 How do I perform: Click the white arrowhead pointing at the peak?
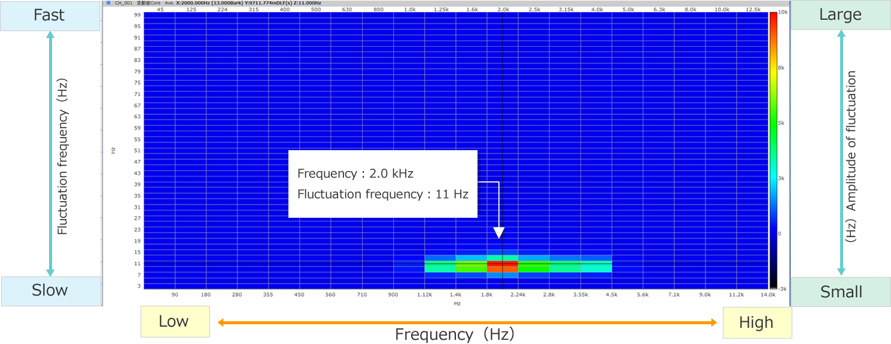(498, 233)
